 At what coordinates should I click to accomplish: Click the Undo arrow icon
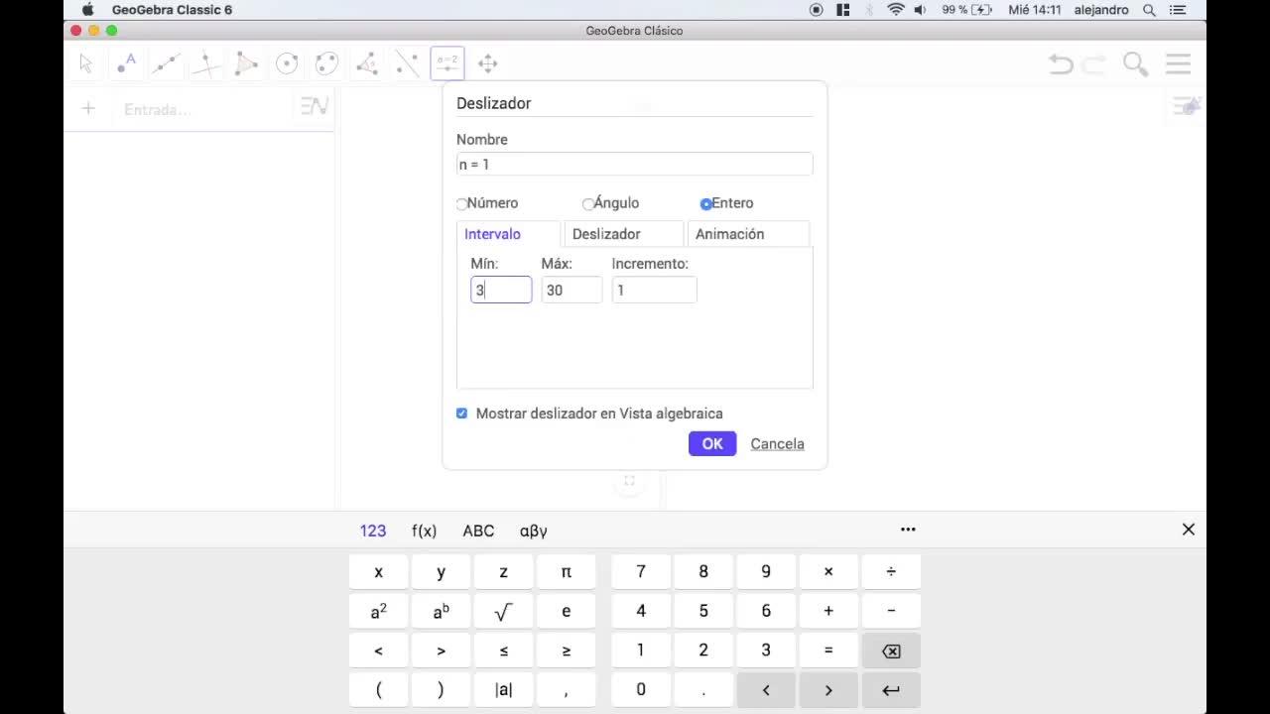click(x=1061, y=64)
